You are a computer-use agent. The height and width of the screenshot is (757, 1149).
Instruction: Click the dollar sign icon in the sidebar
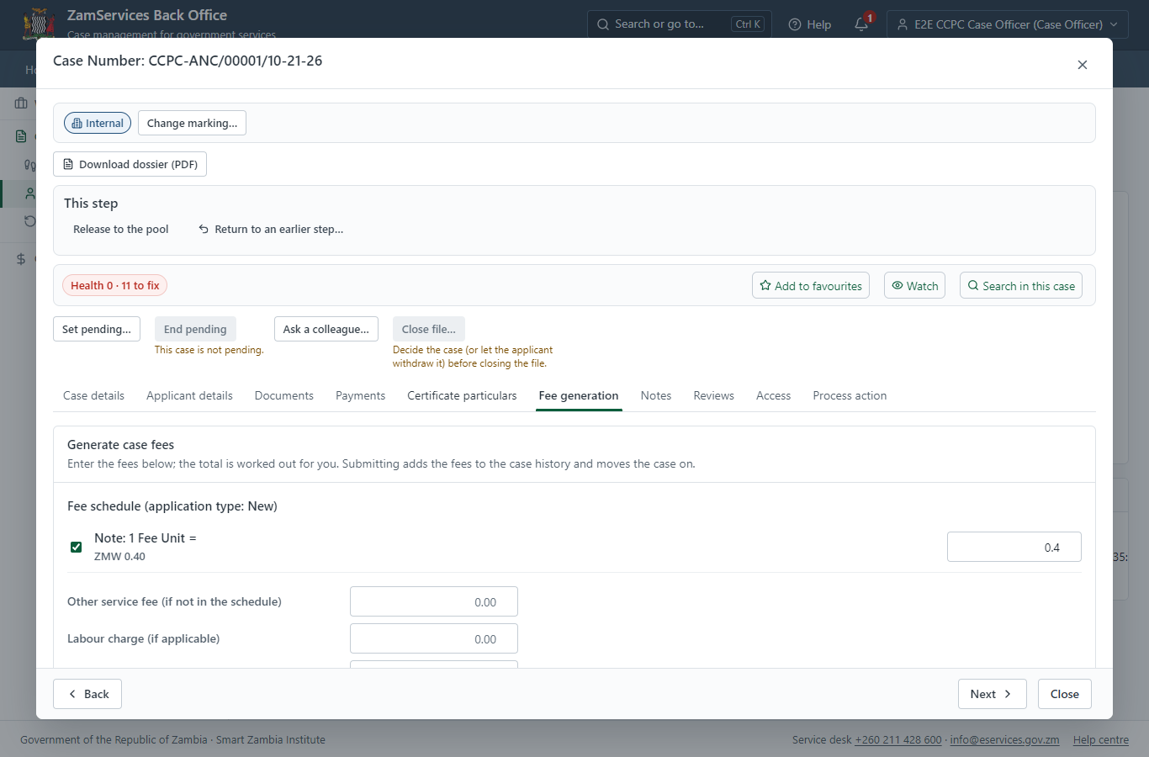[x=21, y=259]
